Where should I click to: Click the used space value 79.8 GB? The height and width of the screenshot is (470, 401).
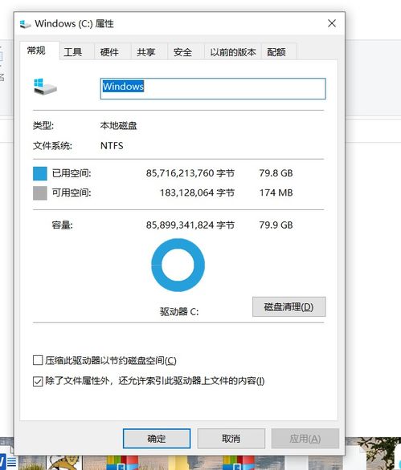(276, 173)
